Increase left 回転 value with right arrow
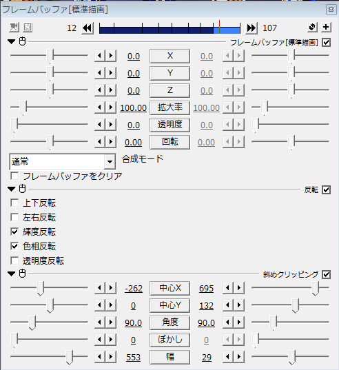 (x=111, y=142)
